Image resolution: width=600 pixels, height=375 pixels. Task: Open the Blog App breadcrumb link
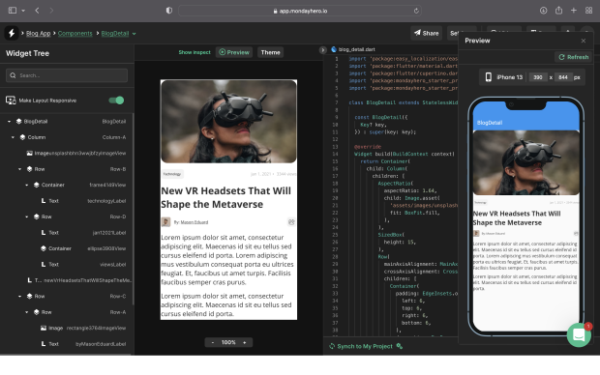pyautogui.click(x=39, y=33)
